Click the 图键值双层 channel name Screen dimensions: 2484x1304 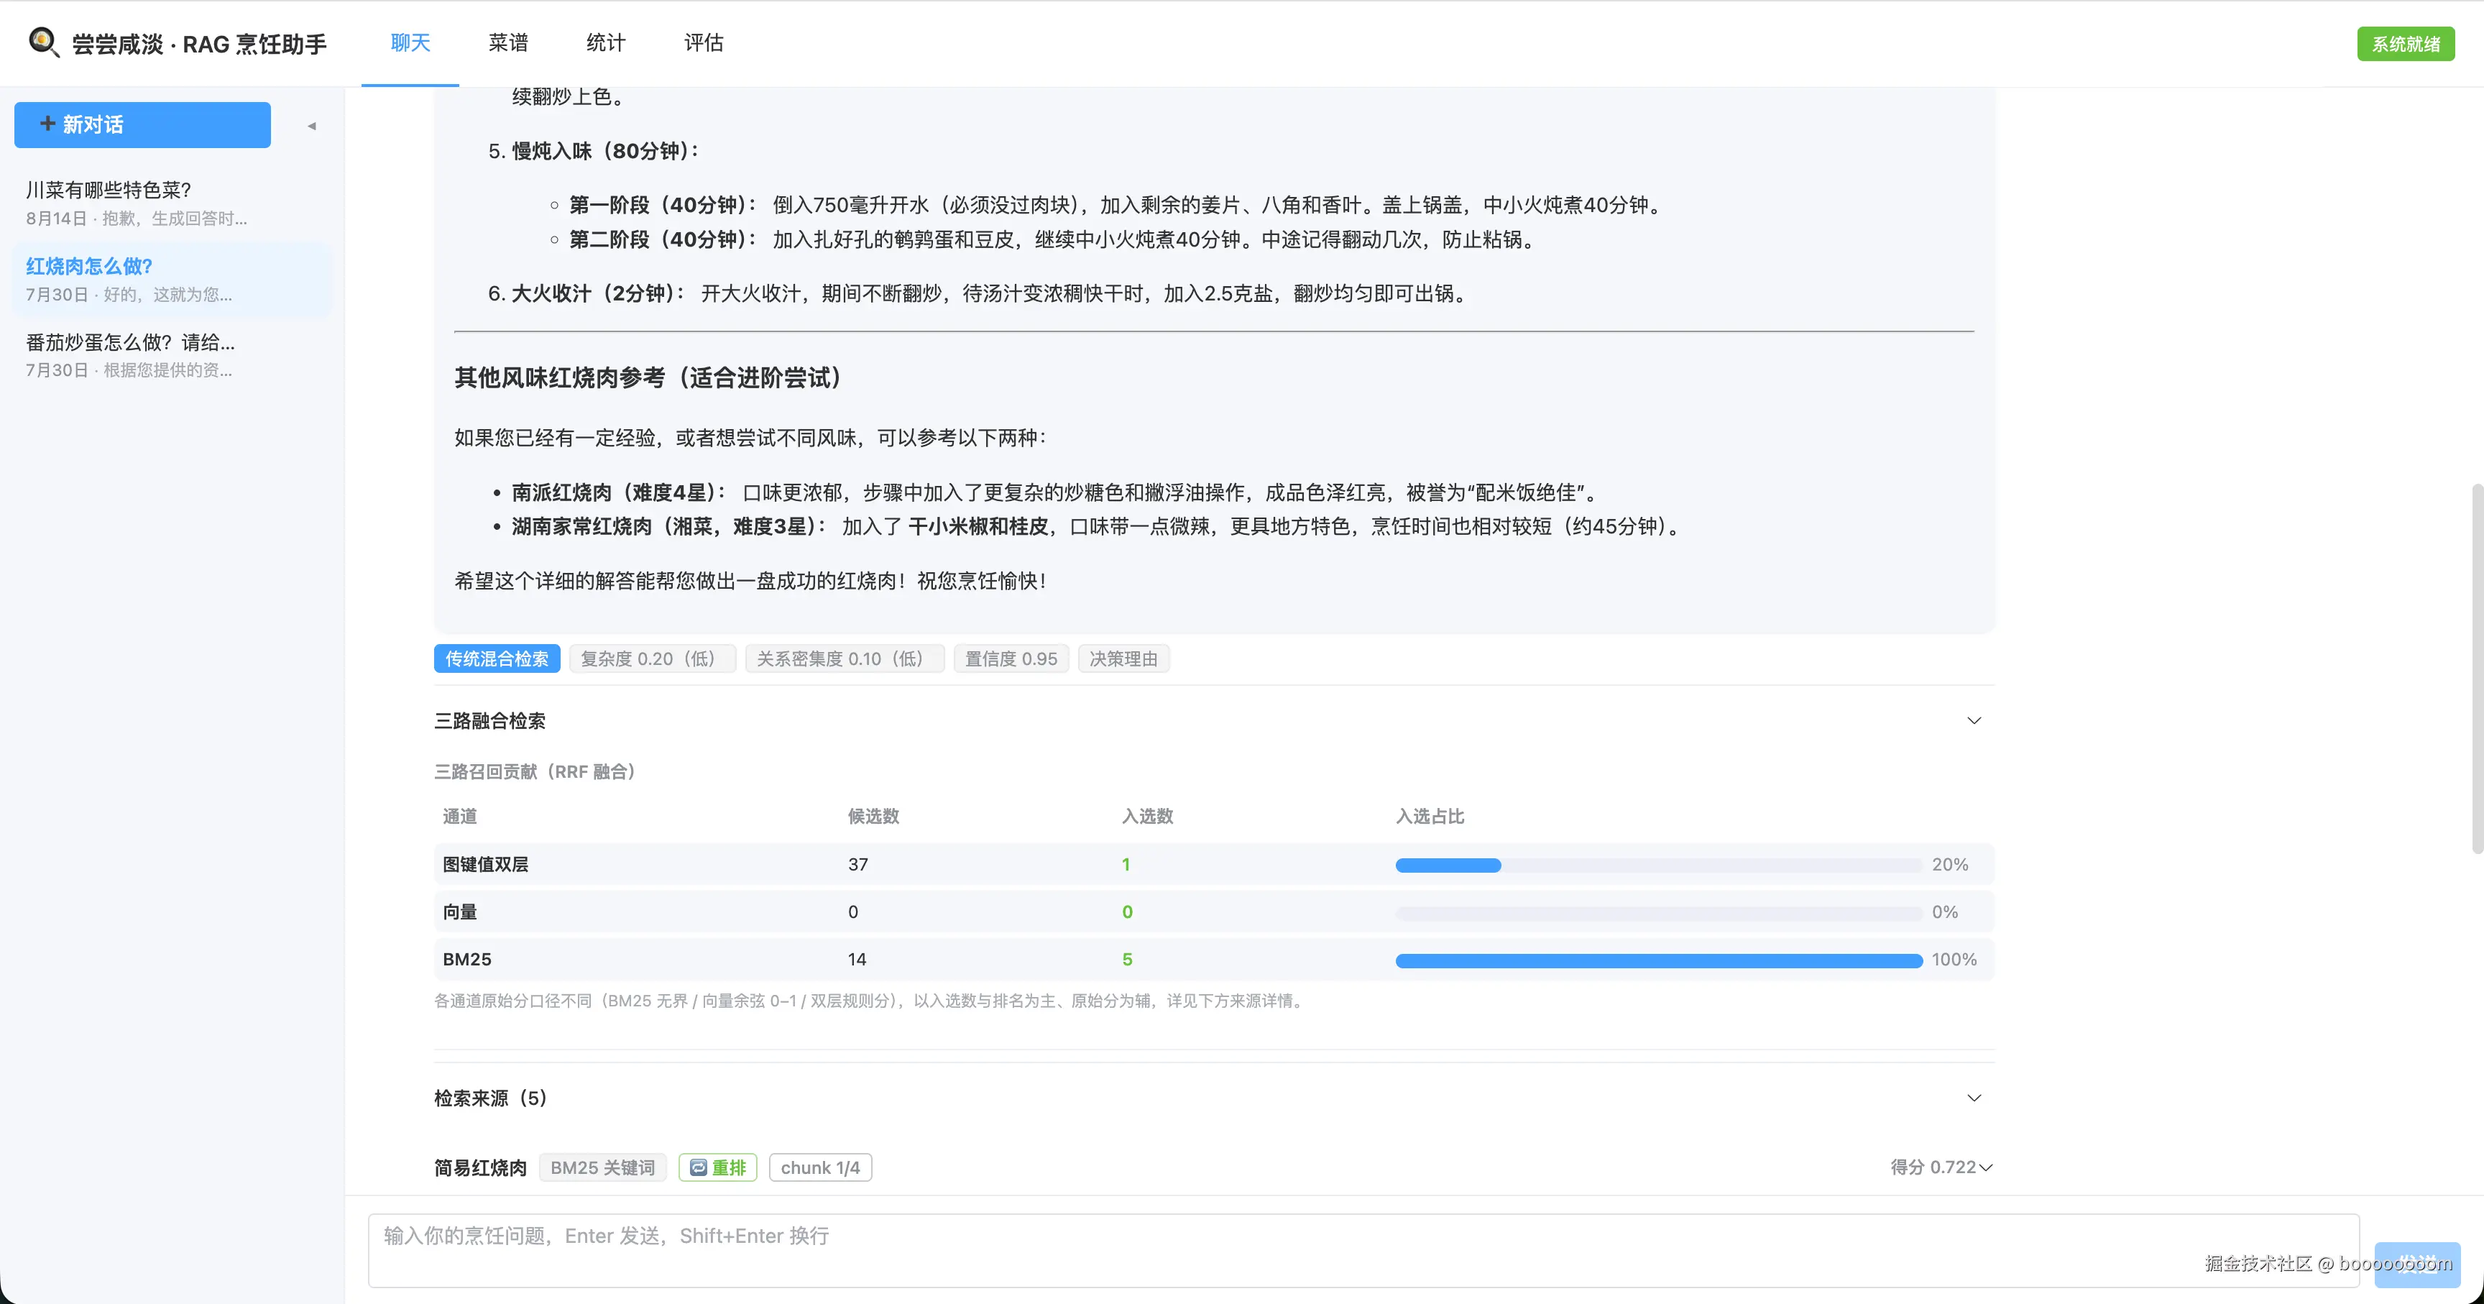pyautogui.click(x=485, y=864)
